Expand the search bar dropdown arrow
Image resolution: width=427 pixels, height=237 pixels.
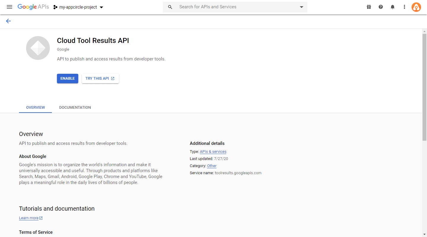tap(302, 7)
